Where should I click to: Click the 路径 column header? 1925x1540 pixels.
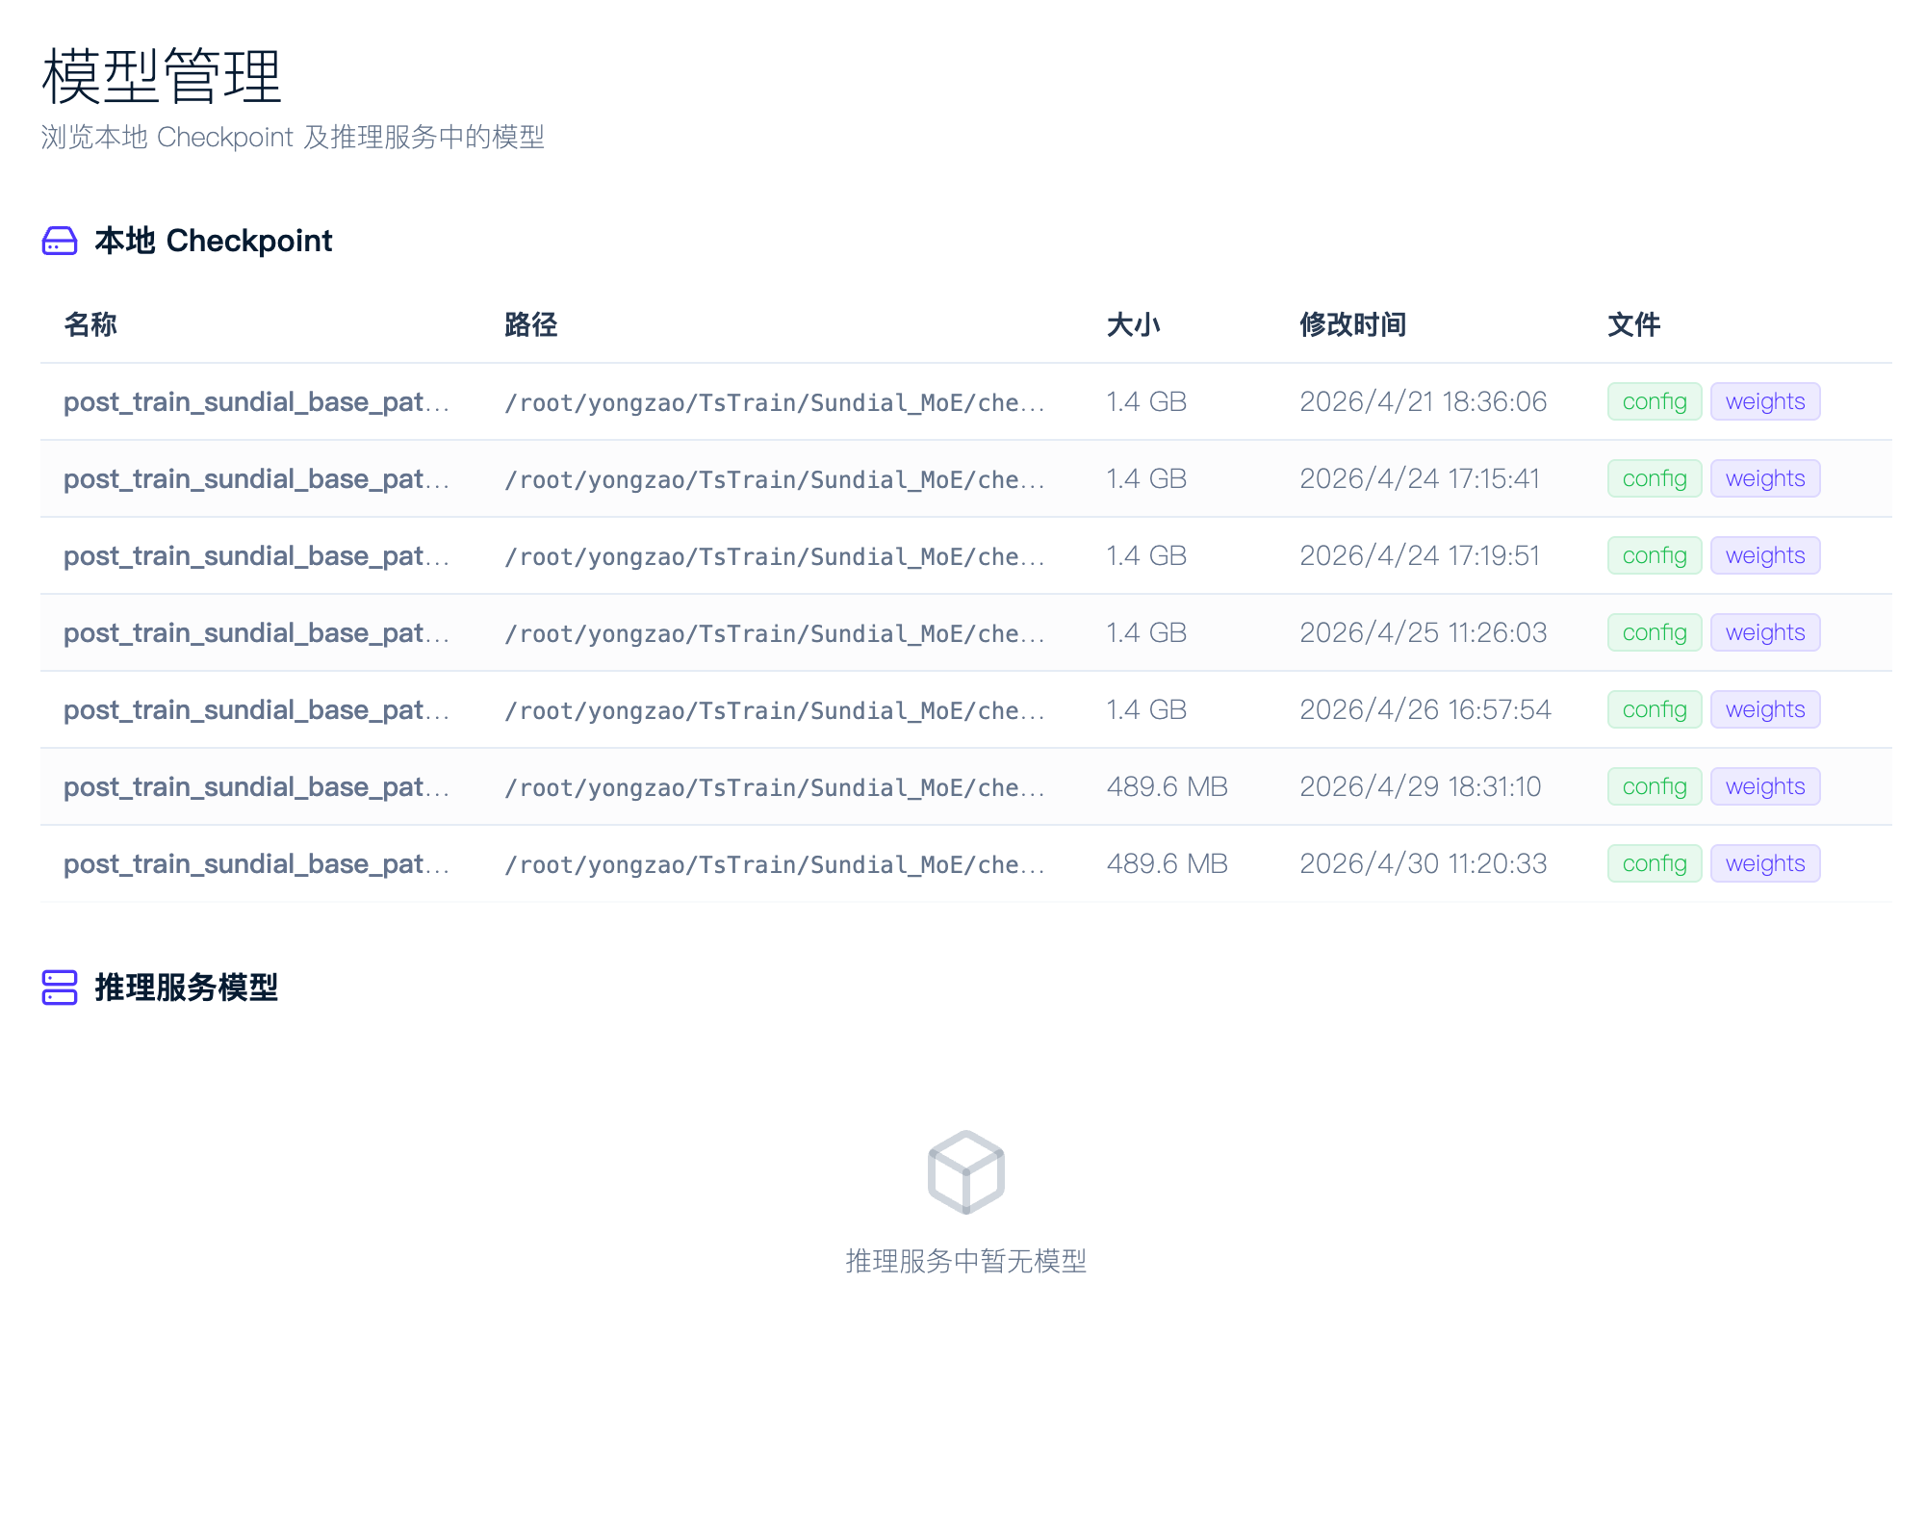pos(531,324)
